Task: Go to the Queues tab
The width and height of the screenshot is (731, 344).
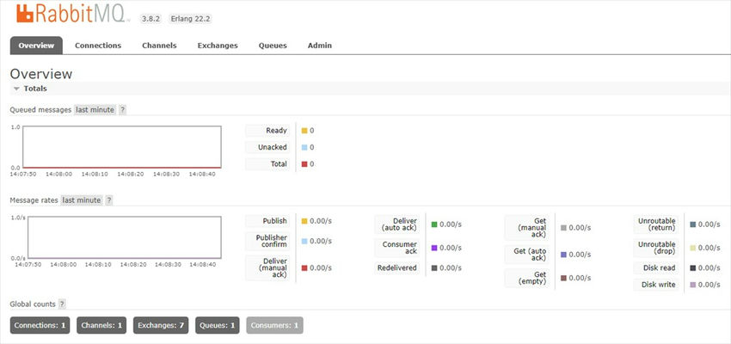Action: click(273, 46)
